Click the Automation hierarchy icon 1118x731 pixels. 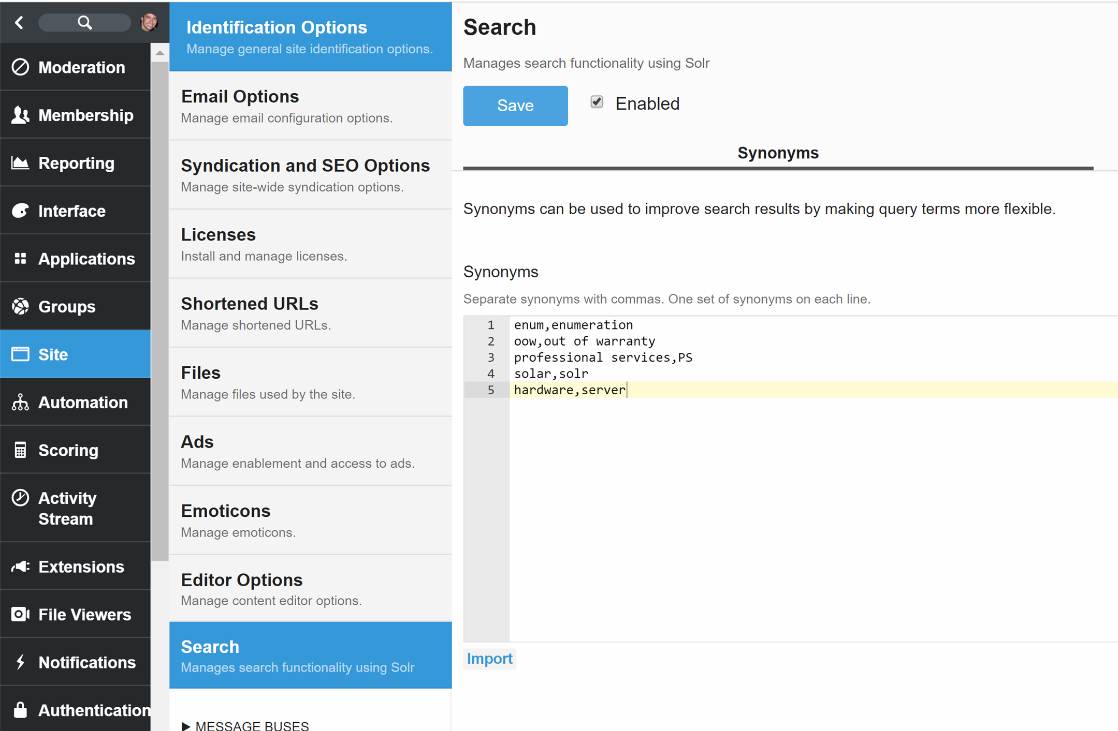[x=20, y=402]
